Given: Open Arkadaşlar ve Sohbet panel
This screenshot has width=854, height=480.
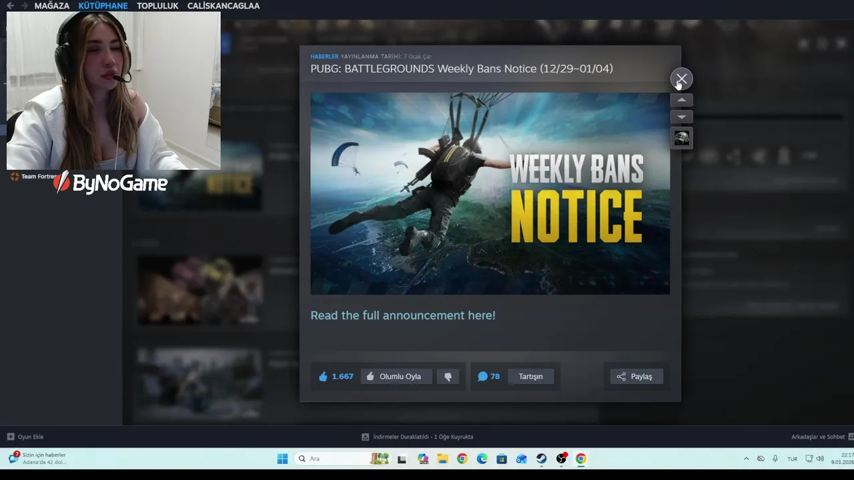Looking at the screenshot, I should pyautogui.click(x=822, y=437).
